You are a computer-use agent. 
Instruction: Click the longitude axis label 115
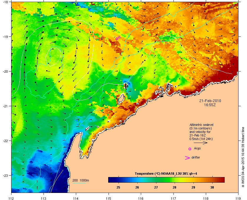[x=109, y=199]
